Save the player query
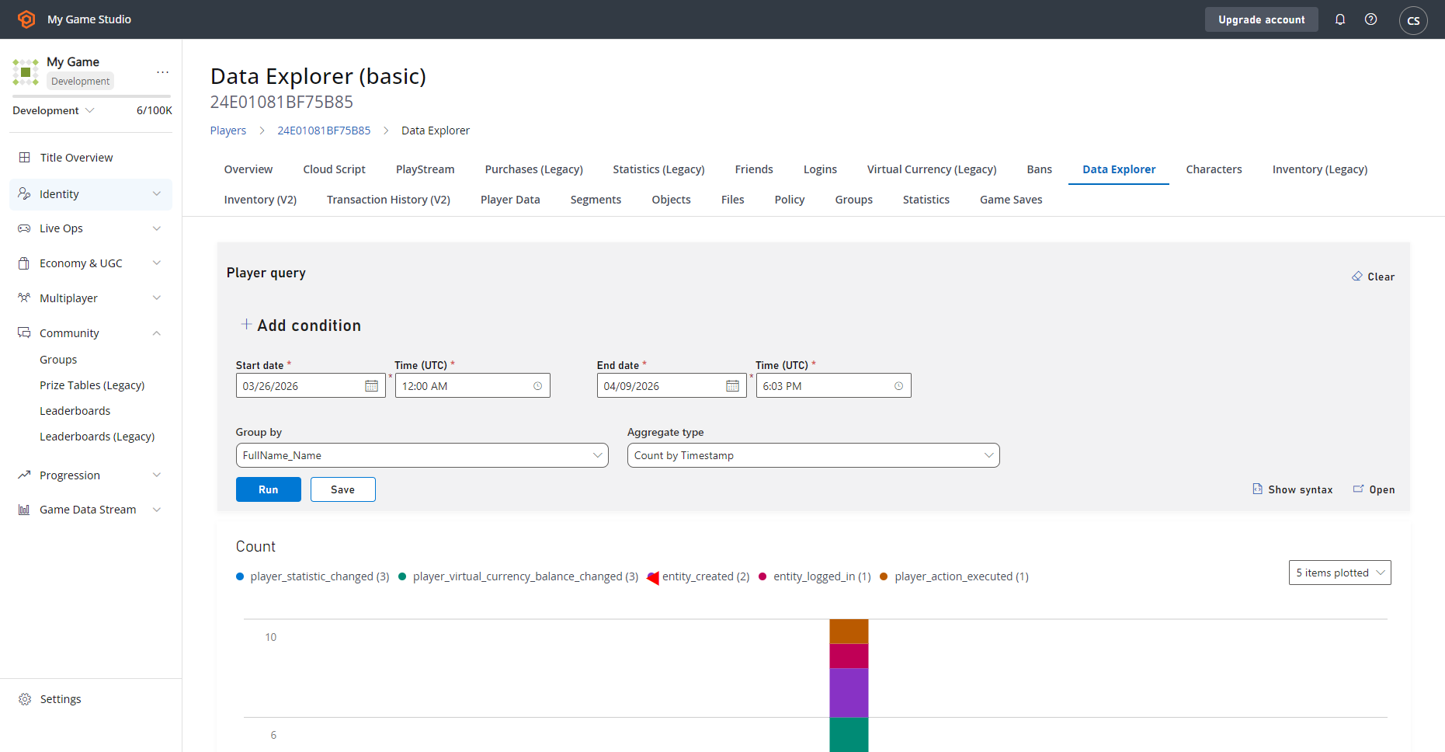1445x752 pixels. pyautogui.click(x=342, y=489)
